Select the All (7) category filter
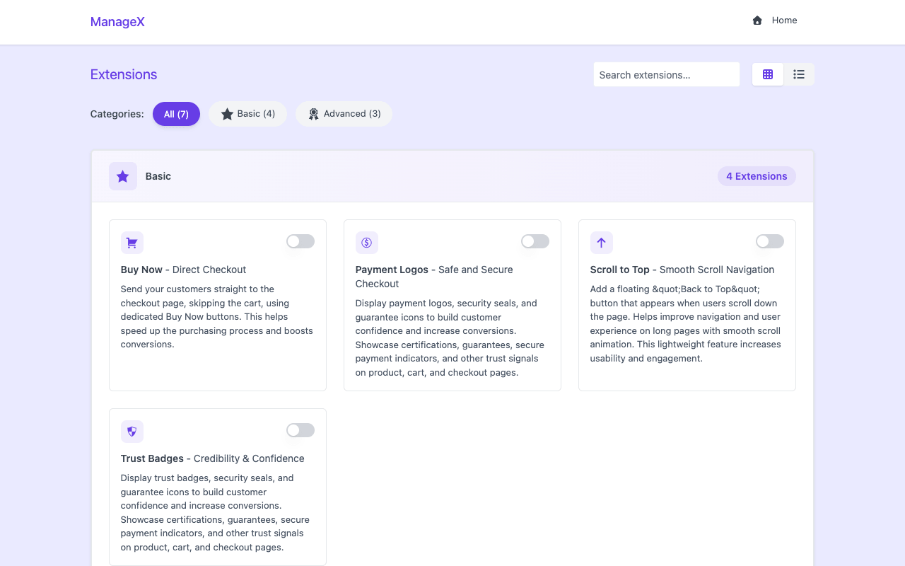 pyautogui.click(x=176, y=114)
